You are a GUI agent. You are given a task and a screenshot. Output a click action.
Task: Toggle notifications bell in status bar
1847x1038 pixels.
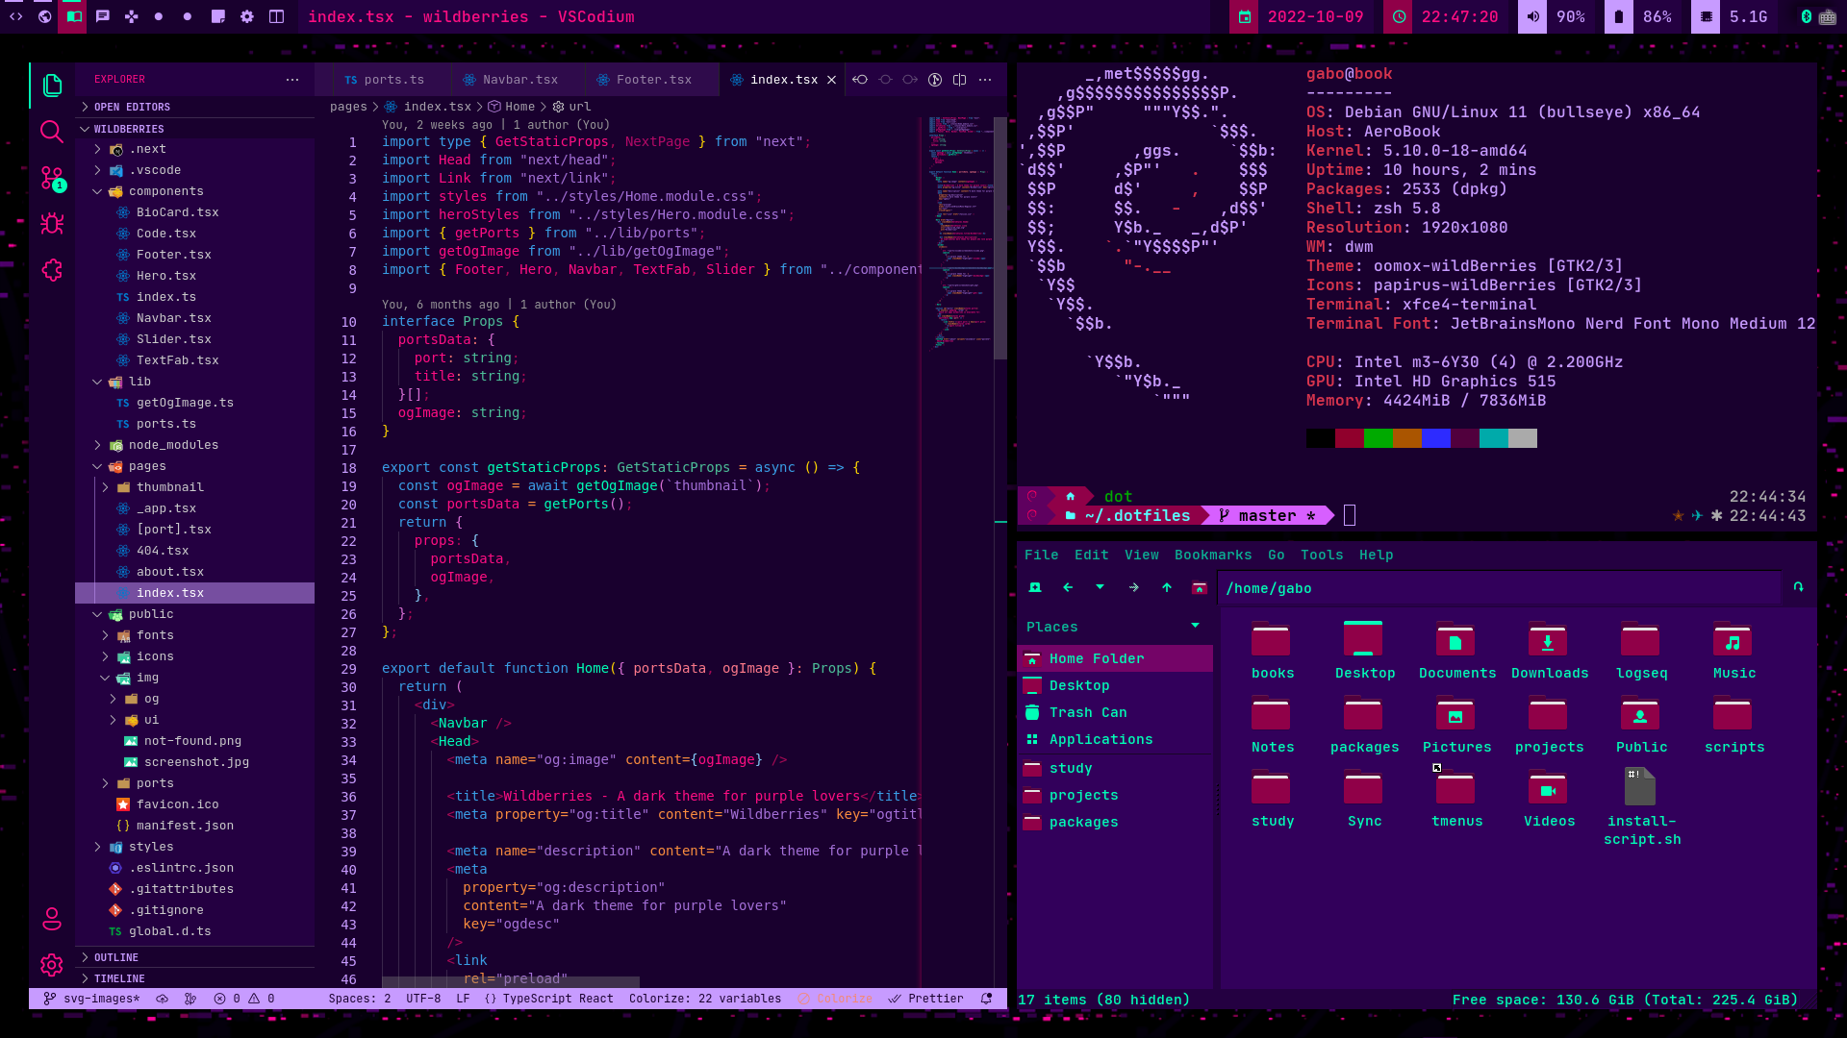click(986, 999)
